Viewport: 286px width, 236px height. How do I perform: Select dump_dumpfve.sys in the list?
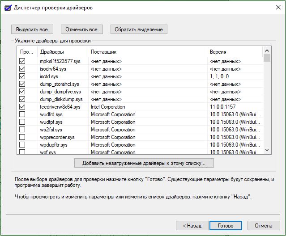pos(60,92)
